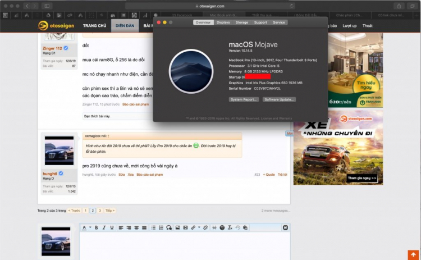Justify text in the editor
Image resolution: width=421 pixels, height=260 pixels.
144,227
